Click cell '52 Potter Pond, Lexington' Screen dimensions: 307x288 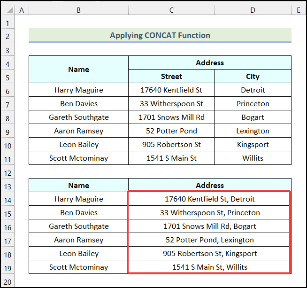click(x=210, y=240)
